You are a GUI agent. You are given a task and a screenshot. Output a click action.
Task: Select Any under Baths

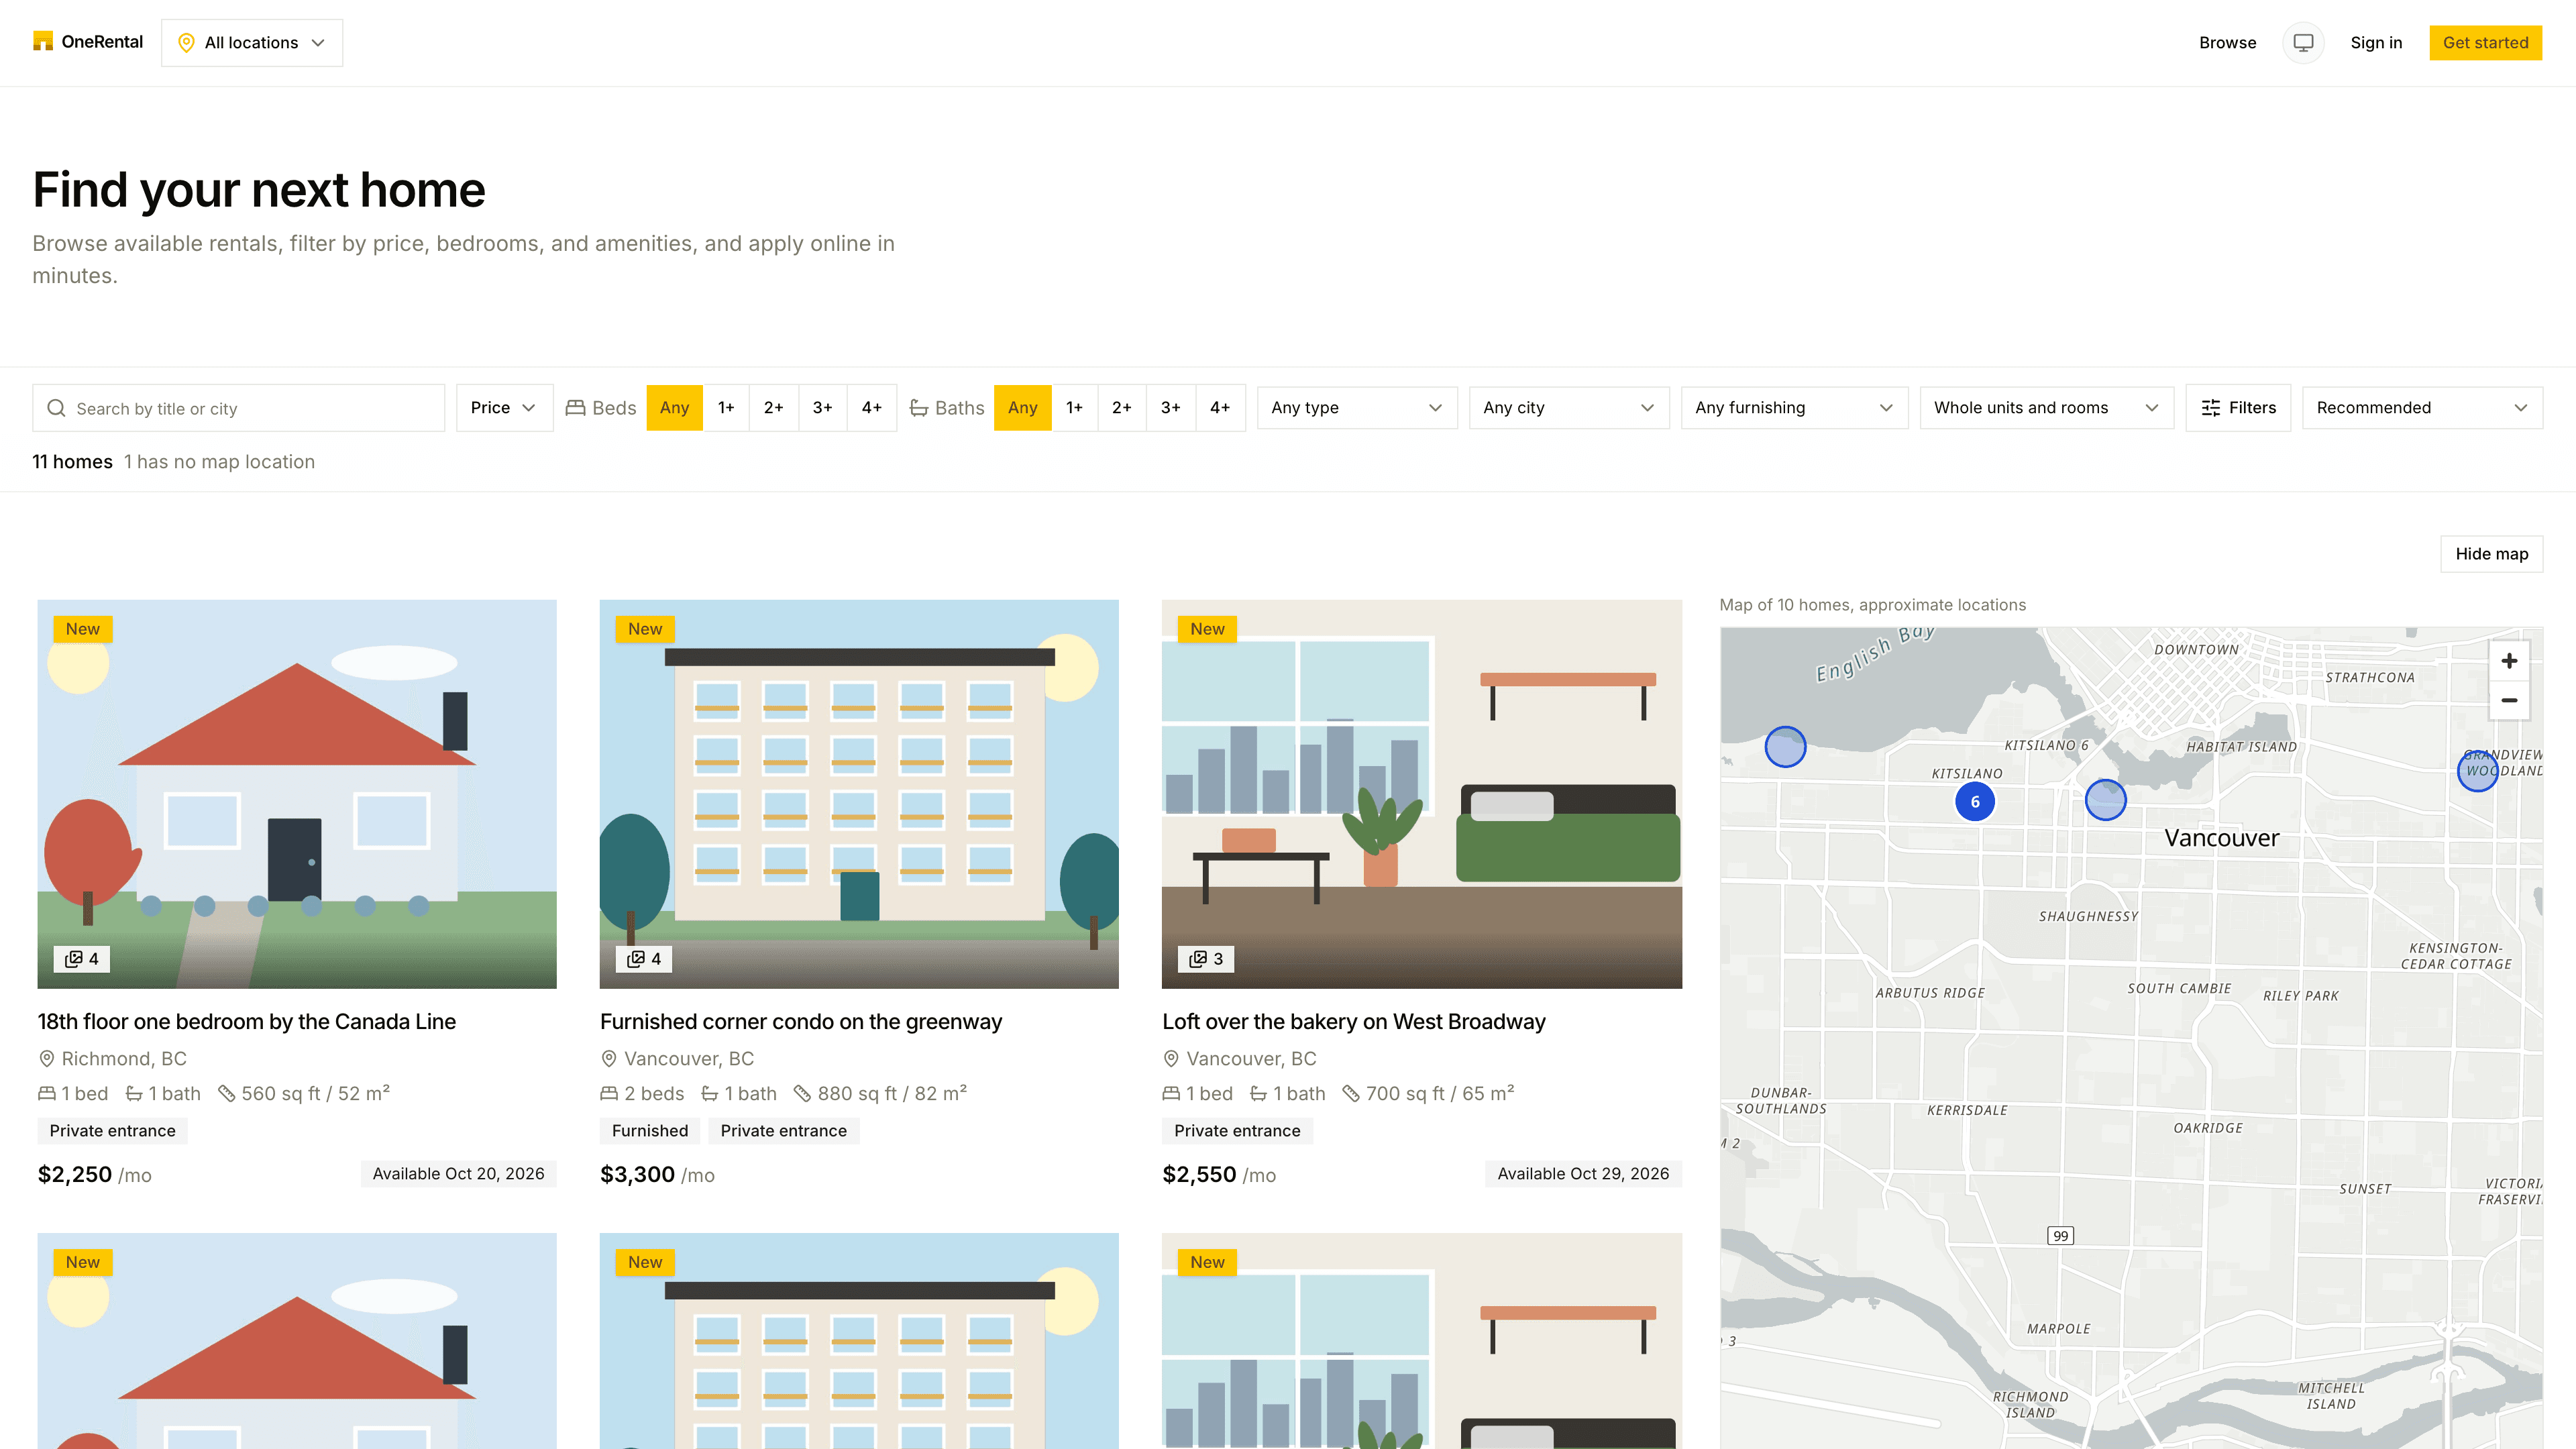point(1022,408)
